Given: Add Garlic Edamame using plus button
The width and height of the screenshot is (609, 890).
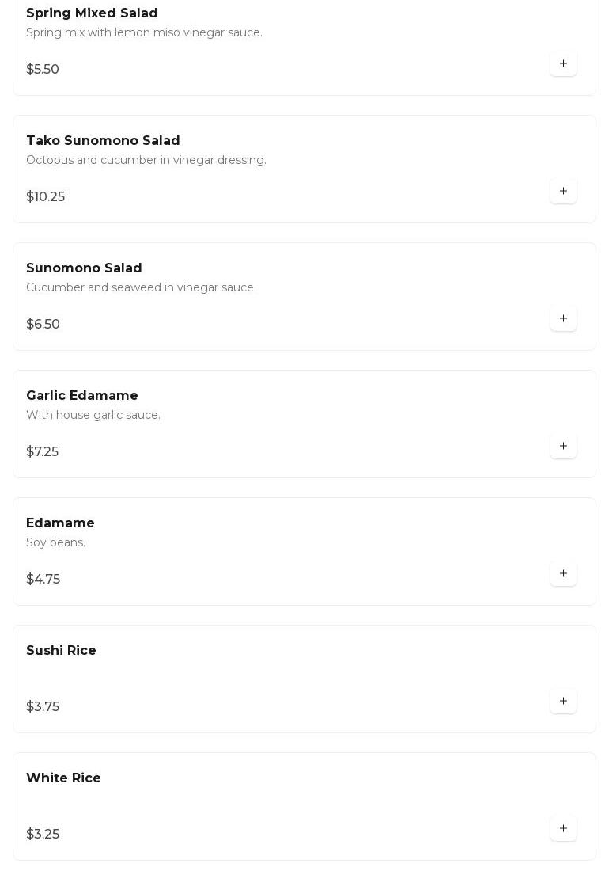Looking at the screenshot, I should coord(563,446).
